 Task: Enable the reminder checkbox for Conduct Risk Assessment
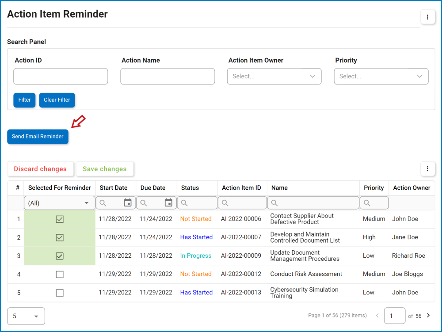[59, 274]
